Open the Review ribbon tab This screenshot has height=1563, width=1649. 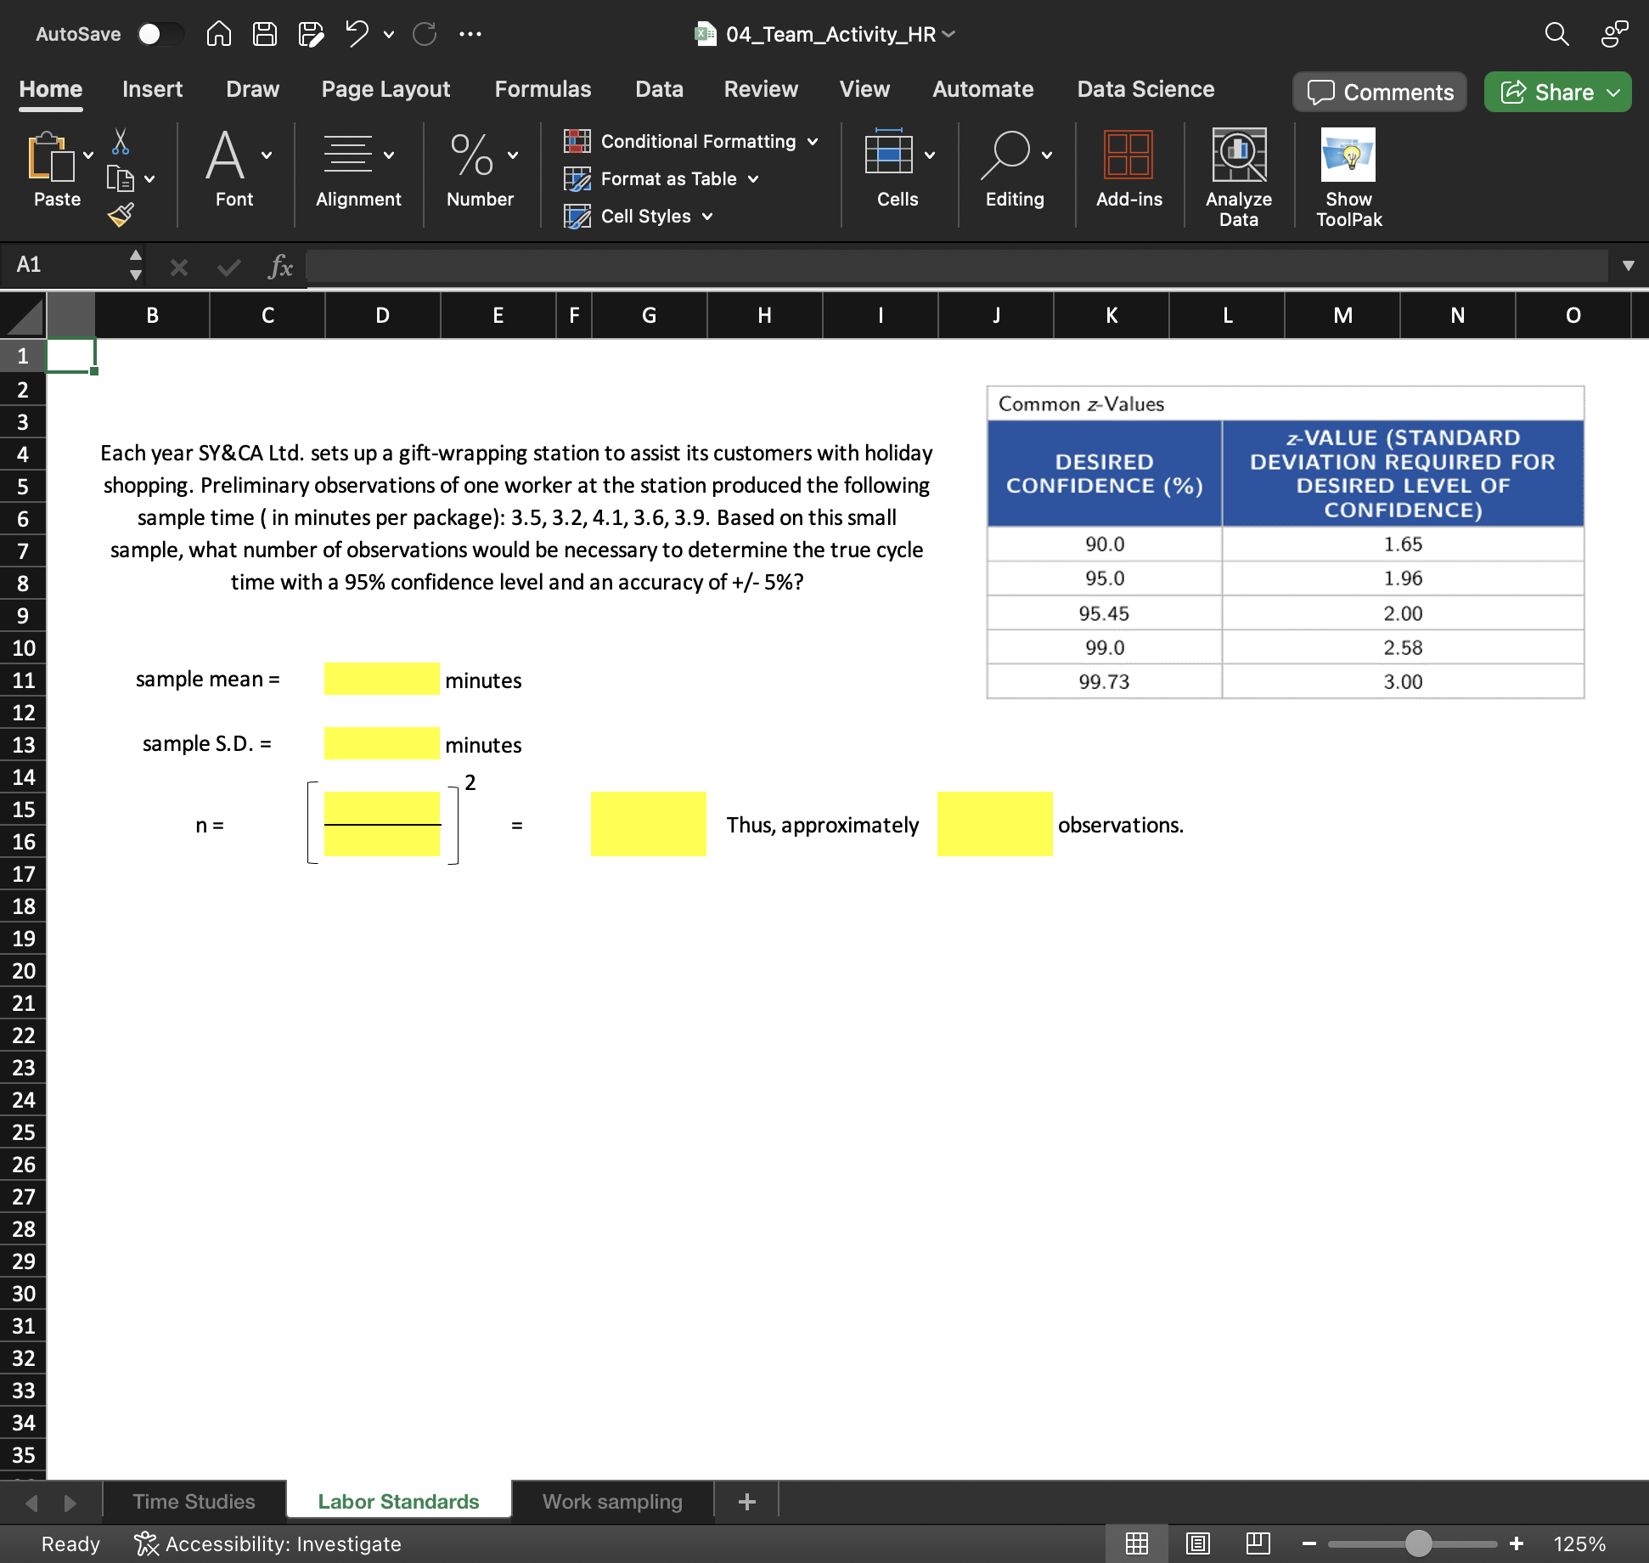(761, 89)
